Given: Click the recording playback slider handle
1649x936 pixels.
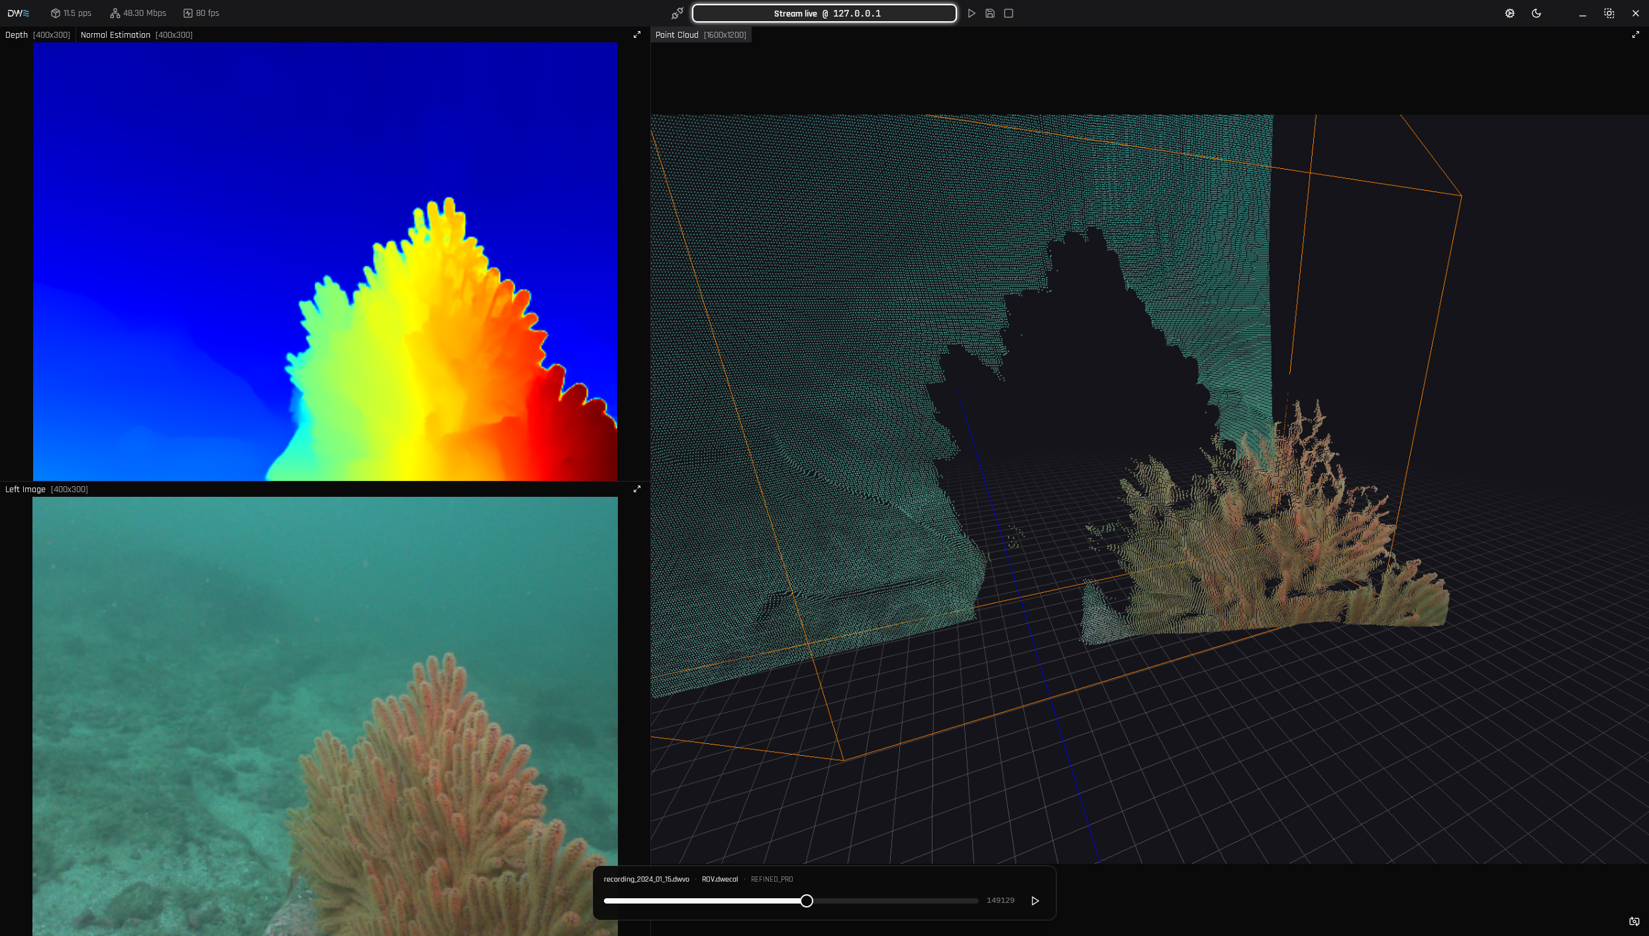Looking at the screenshot, I should click(807, 901).
